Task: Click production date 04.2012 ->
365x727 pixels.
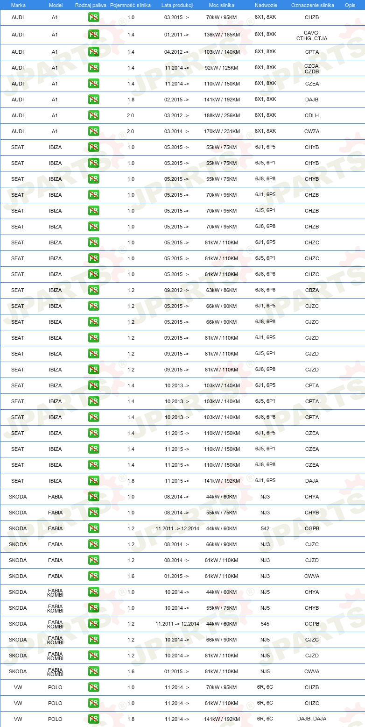Action: tap(176, 52)
